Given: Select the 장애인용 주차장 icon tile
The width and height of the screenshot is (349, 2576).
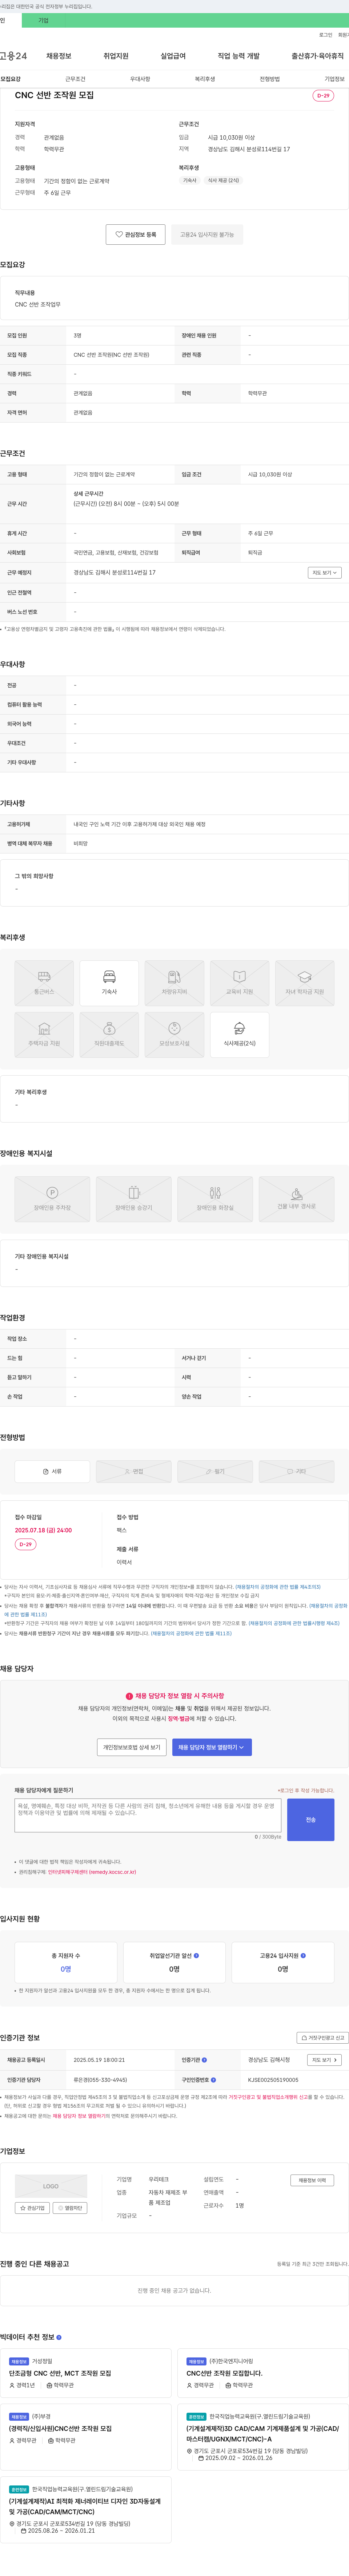Looking at the screenshot, I should [x=52, y=1199].
